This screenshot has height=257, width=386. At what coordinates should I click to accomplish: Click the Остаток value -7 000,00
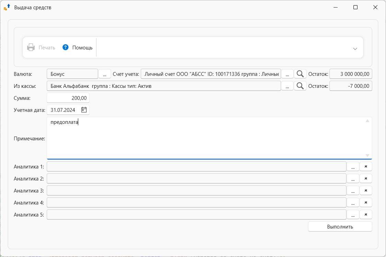click(x=351, y=86)
